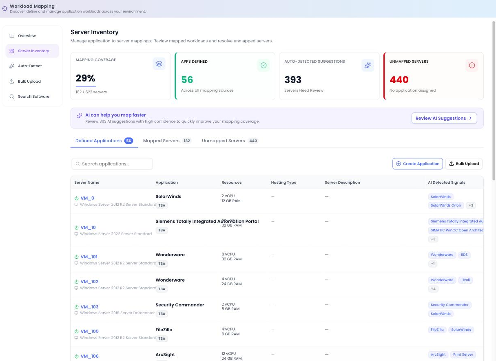This screenshot has width=496, height=361.
Task: Click the FileZilla signal chip for VM_105
Action: [437, 330]
